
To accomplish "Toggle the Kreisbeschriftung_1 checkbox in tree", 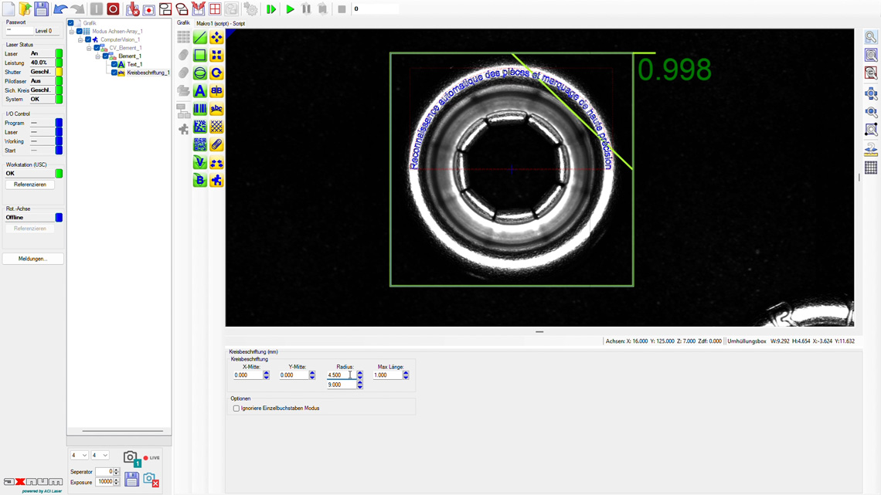I will (x=114, y=73).
